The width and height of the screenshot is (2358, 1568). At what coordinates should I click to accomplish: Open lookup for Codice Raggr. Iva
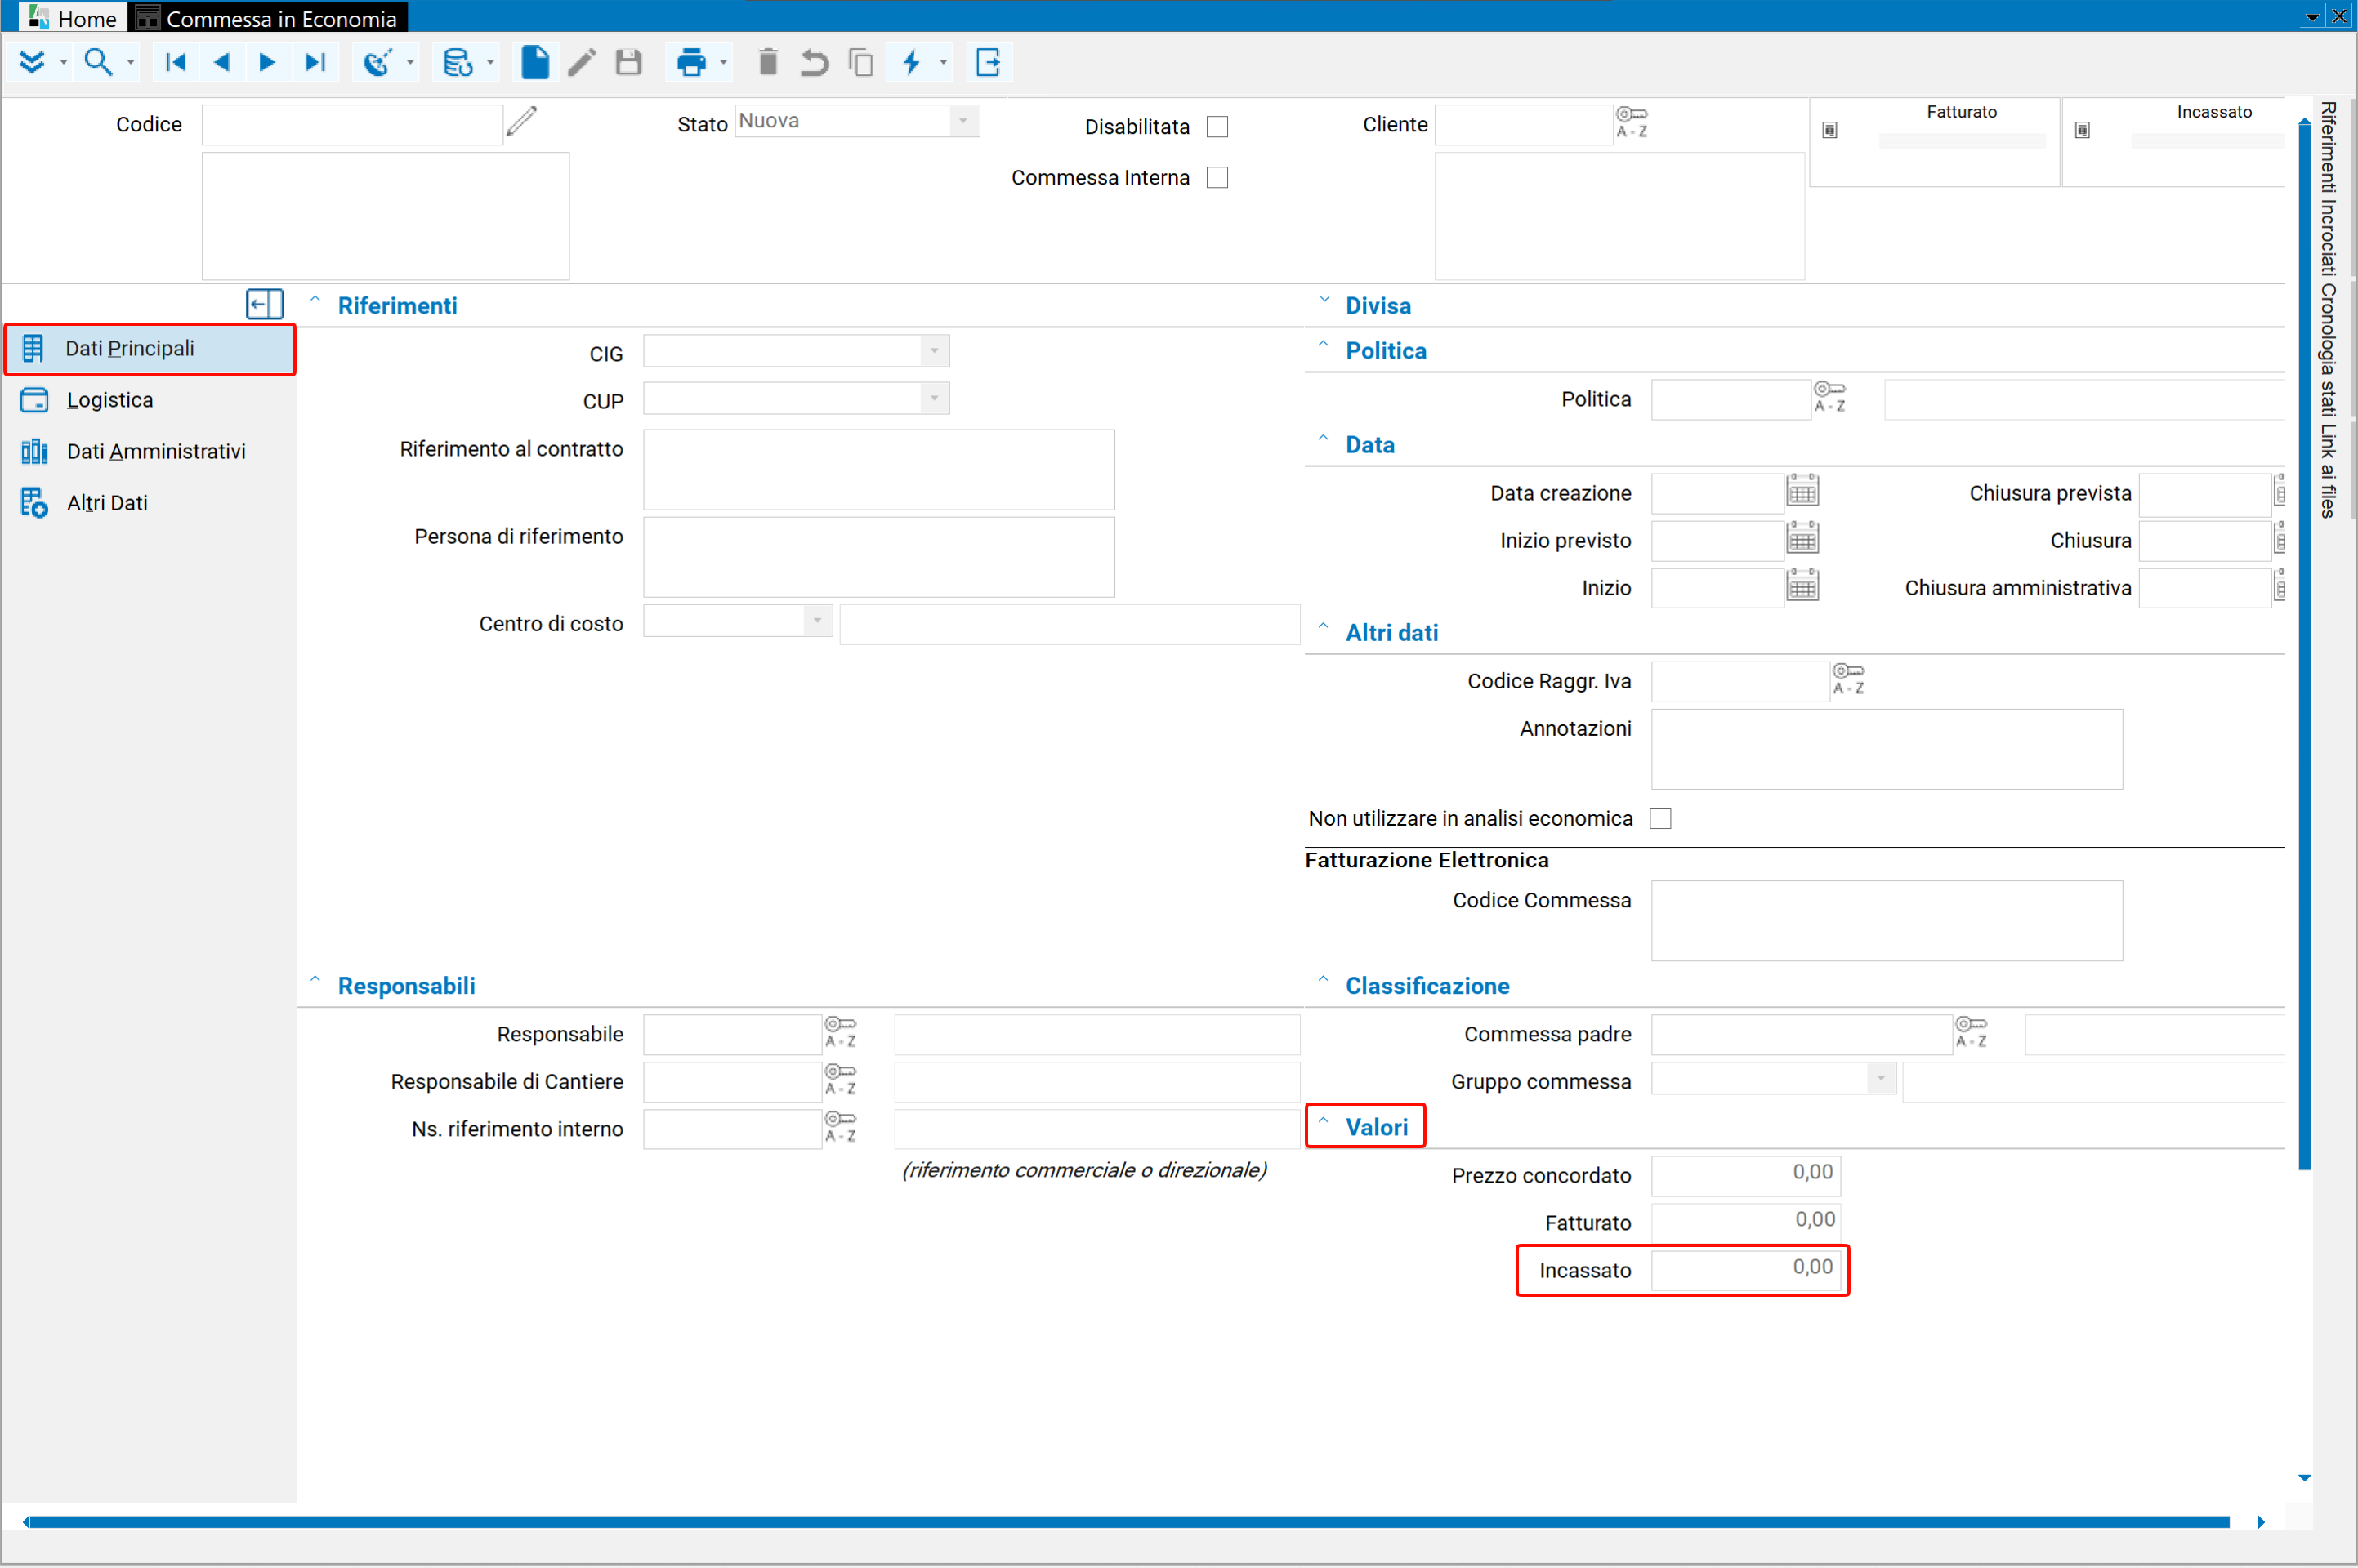[1848, 679]
